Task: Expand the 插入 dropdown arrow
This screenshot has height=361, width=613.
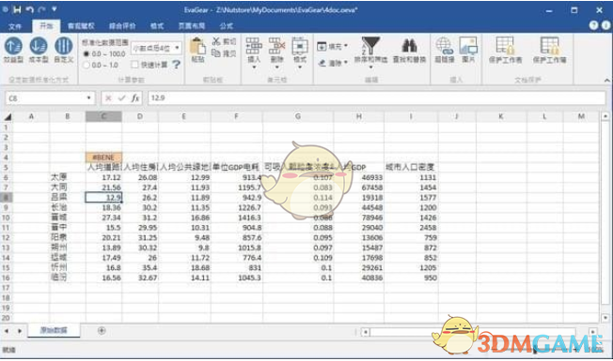Action: coord(254,68)
